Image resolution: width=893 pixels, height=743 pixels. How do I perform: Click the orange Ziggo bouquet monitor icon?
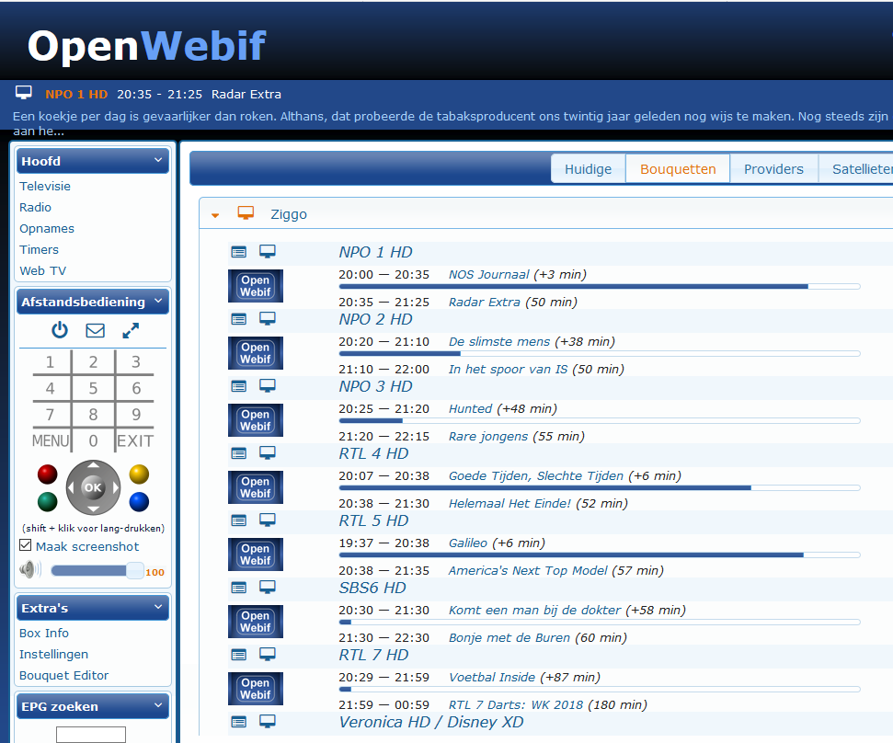(246, 213)
